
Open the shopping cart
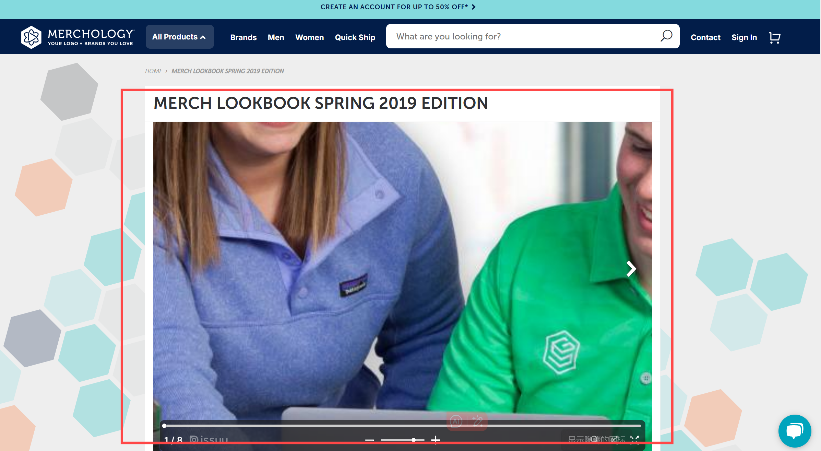point(774,37)
